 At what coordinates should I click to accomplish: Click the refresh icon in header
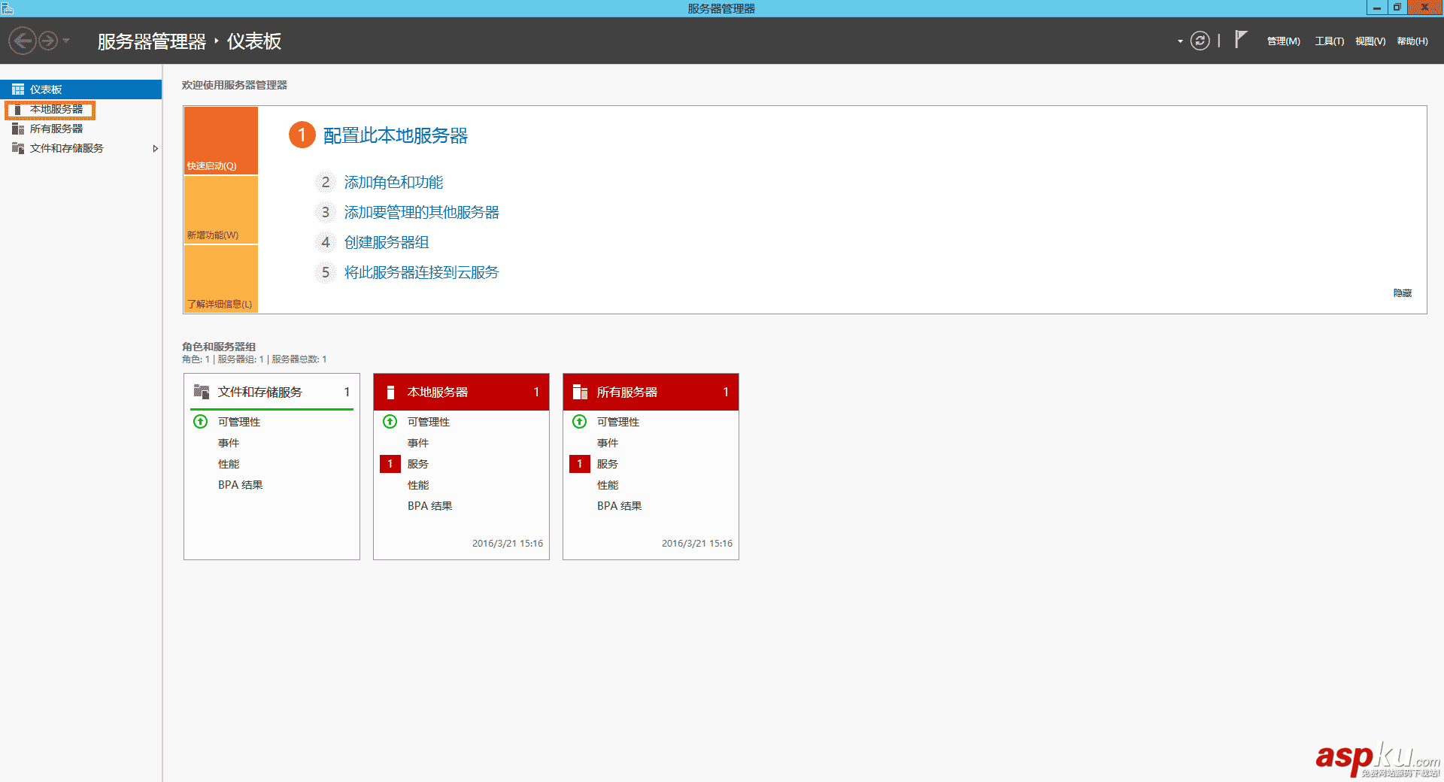[x=1200, y=41]
